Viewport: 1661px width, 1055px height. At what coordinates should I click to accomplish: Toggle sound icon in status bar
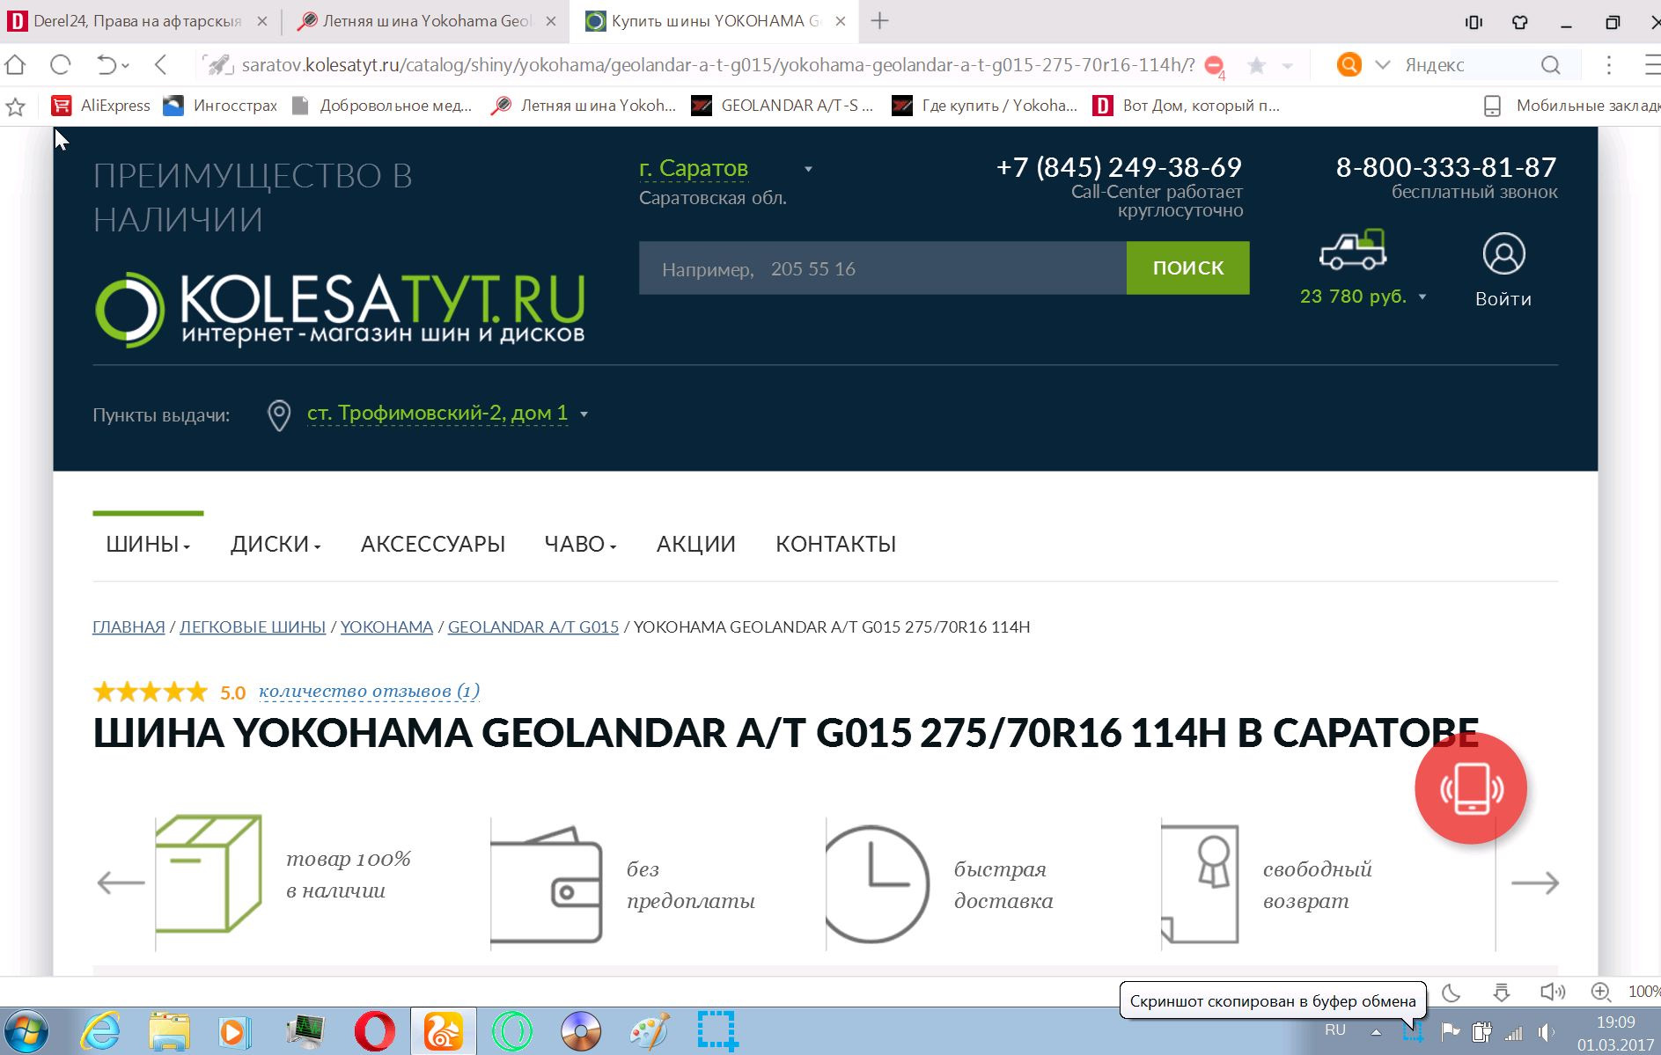pyautogui.click(x=1552, y=993)
